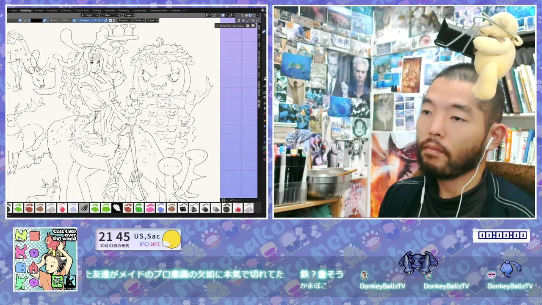542x305 pixels.
Task: Open the Tool sidebar tab
Action: [259, 36]
